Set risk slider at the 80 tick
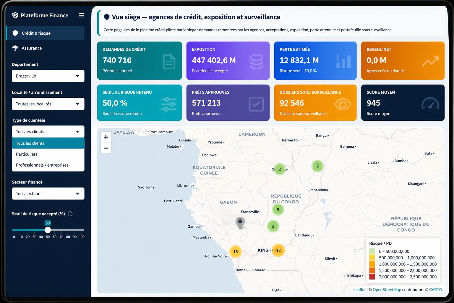Viewport: 454px width, 303px height. 68,230
